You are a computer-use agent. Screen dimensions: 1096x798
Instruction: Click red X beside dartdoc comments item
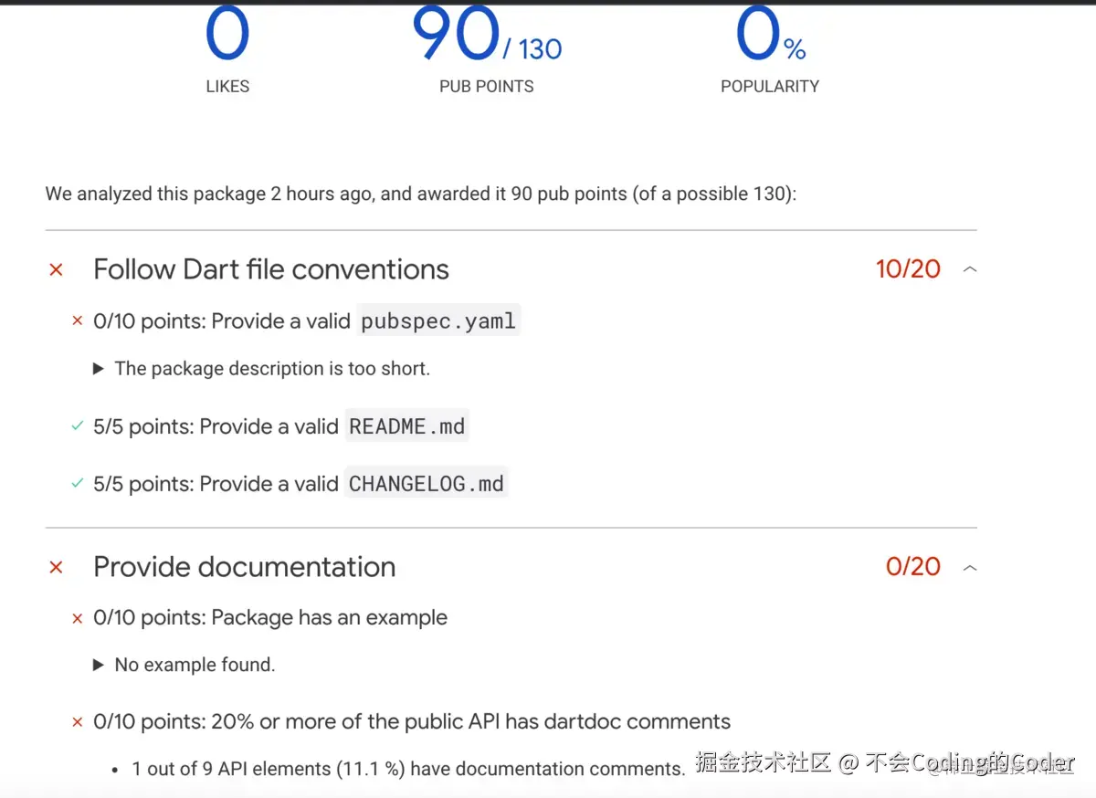[78, 722]
